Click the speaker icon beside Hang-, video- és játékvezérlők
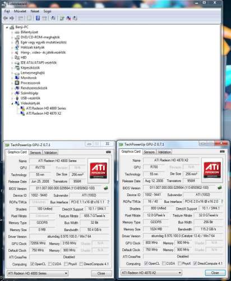 coord(17,52)
